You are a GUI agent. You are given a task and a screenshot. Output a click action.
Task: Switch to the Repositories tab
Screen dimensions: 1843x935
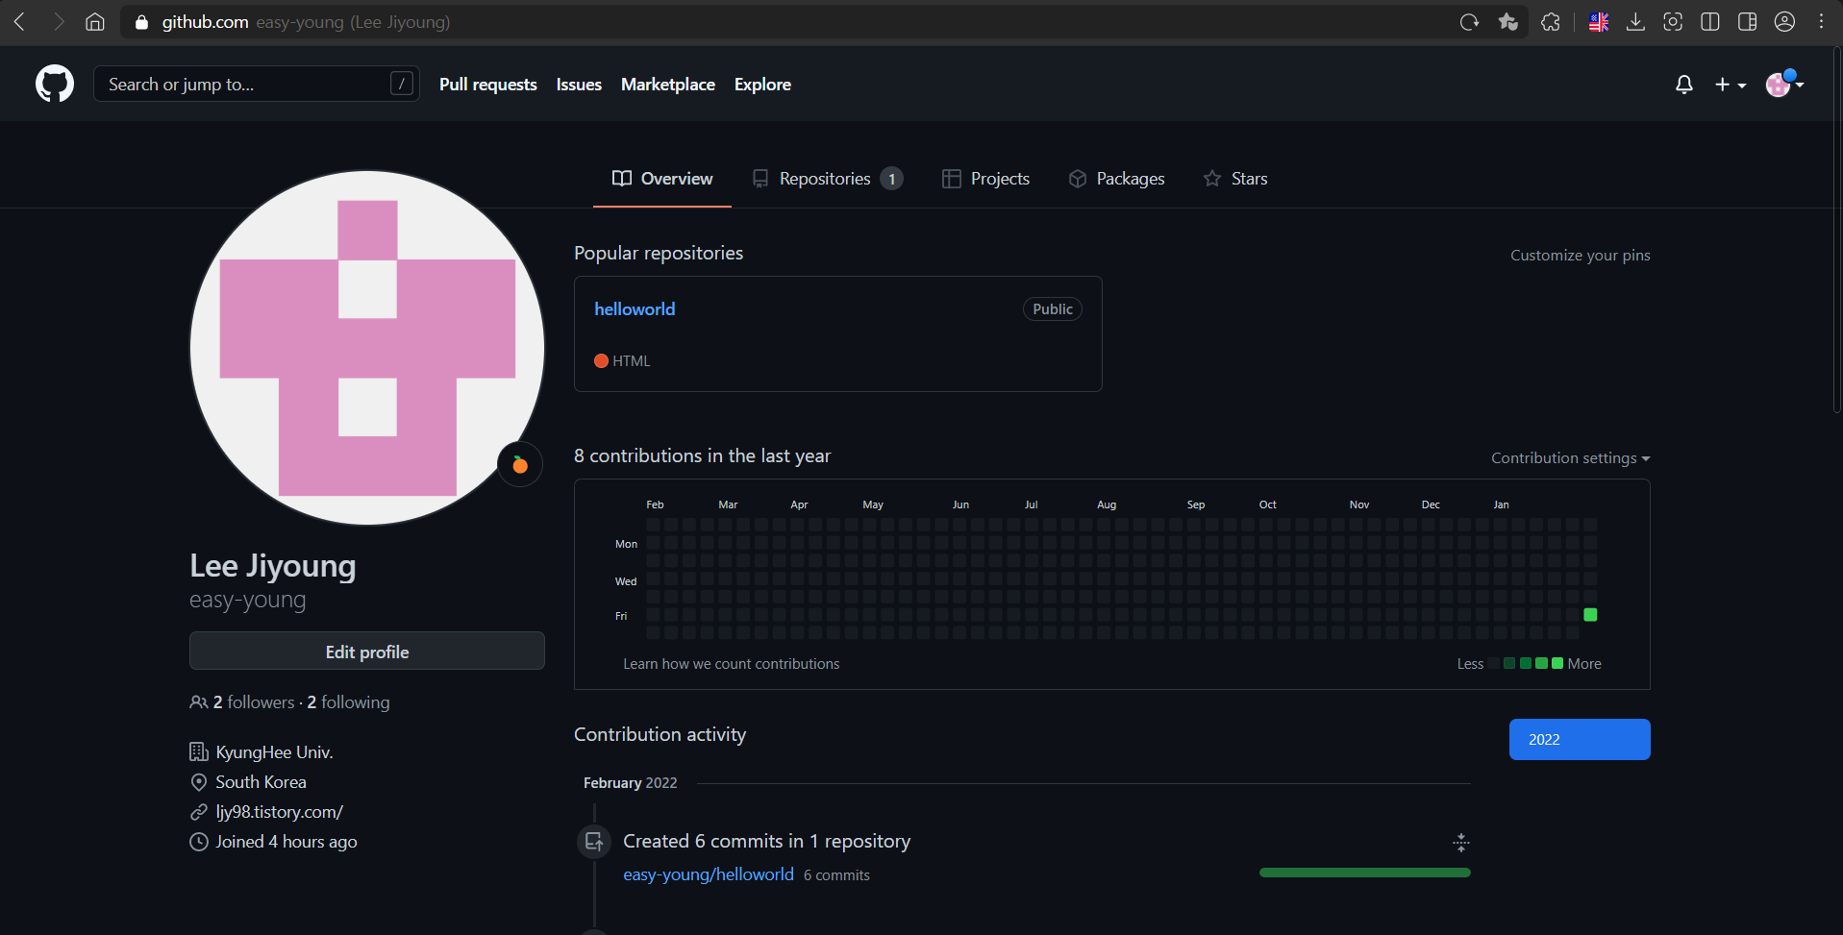click(x=827, y=179)
